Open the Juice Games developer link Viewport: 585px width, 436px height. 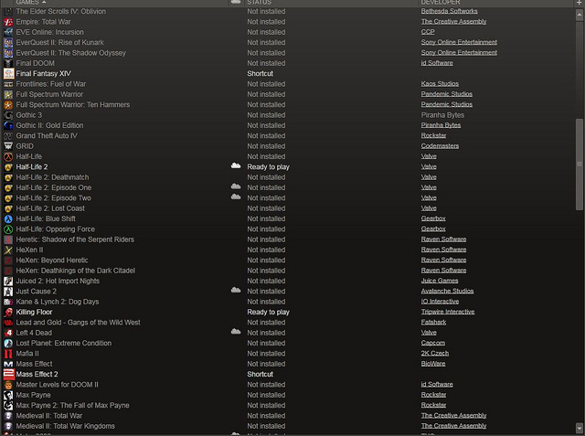pyautogui.click(x=440, y=281)
